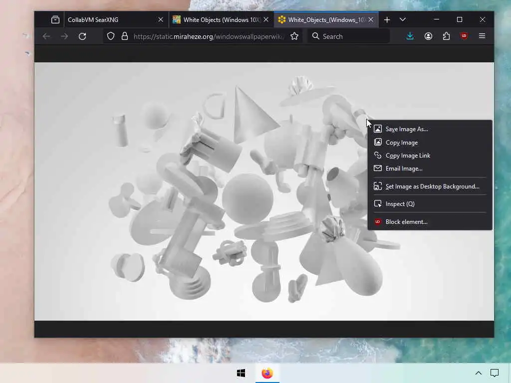Close the CollabVM SearXNG tab
This screenshot has height=383, width=511.
(161, 20)
